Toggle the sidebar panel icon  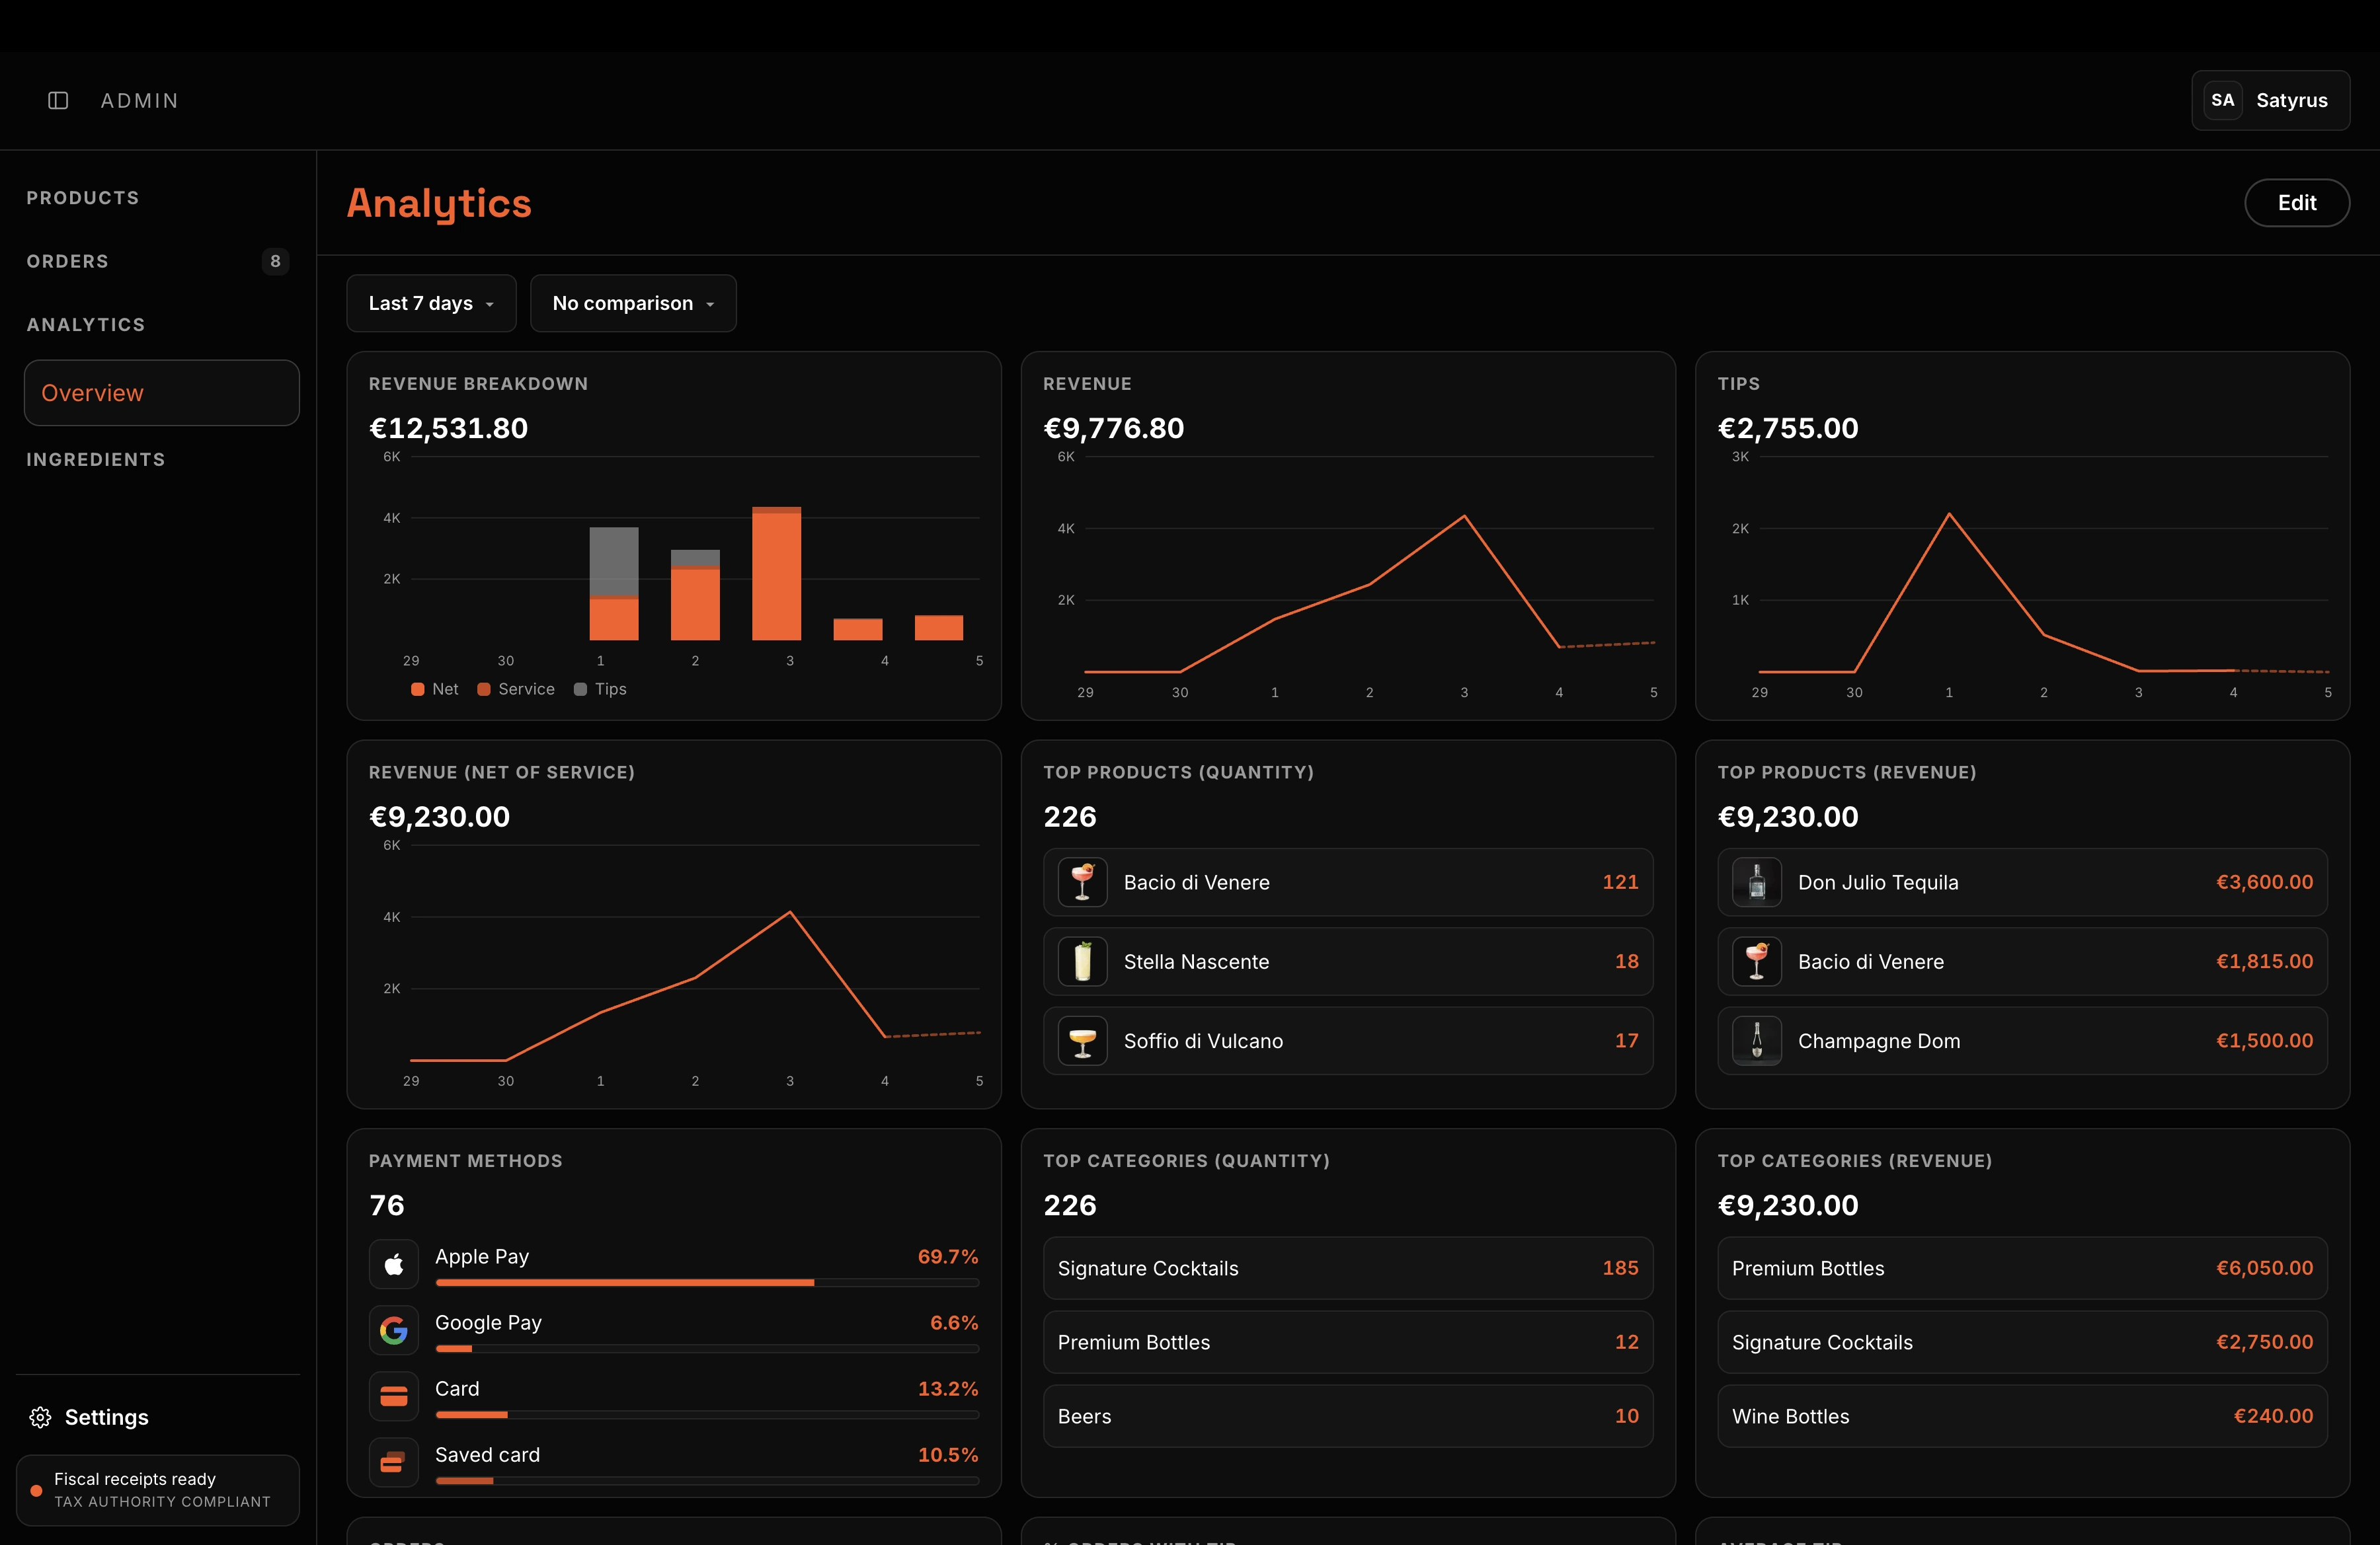click(x=58, y=100)
